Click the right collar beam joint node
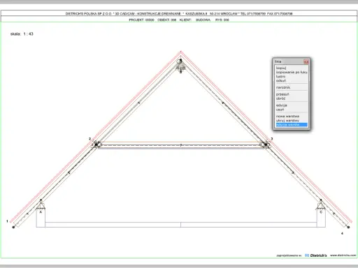The image size is (358, 268). (265, 144)
